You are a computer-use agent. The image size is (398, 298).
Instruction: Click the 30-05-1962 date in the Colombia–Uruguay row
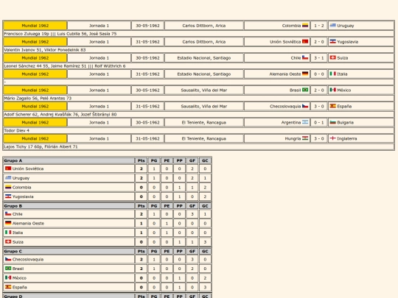[147, 26]
